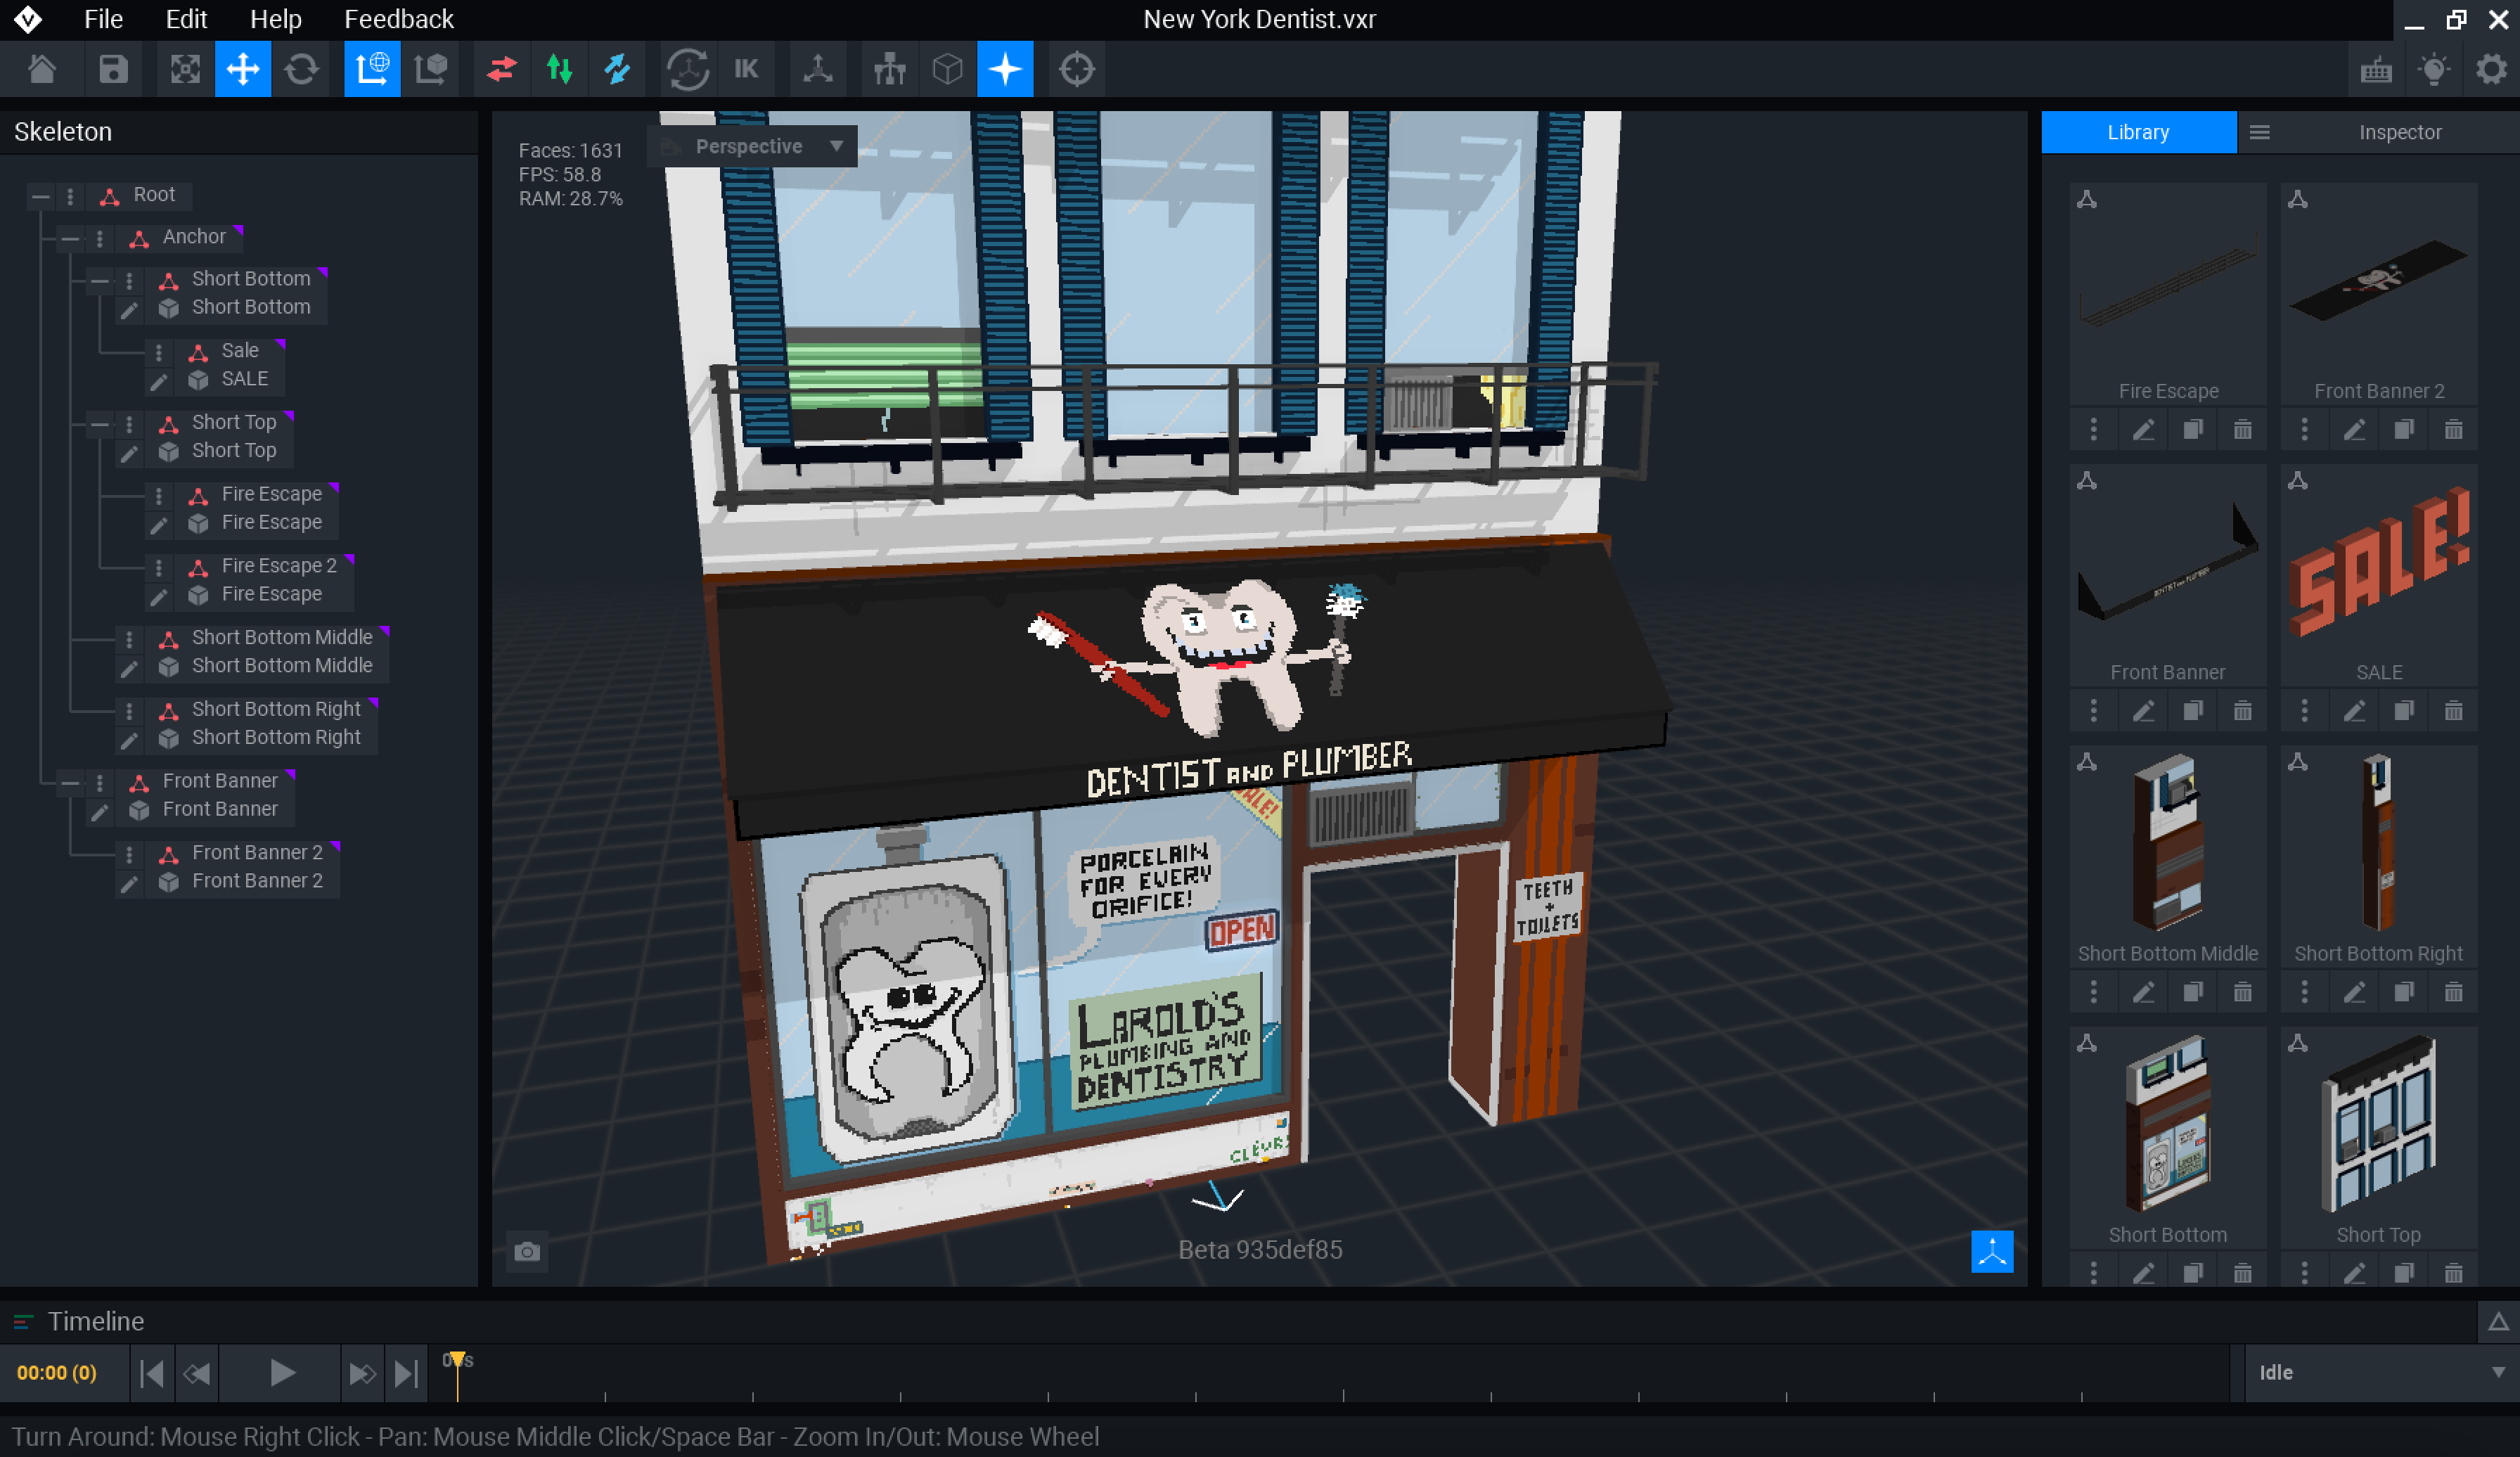Rename the Fire Escape asset with its pencil icon

click(2144, 428)
